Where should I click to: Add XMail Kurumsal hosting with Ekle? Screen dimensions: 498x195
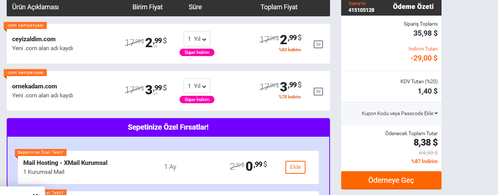pyautogui.click(x=295, y=167)
